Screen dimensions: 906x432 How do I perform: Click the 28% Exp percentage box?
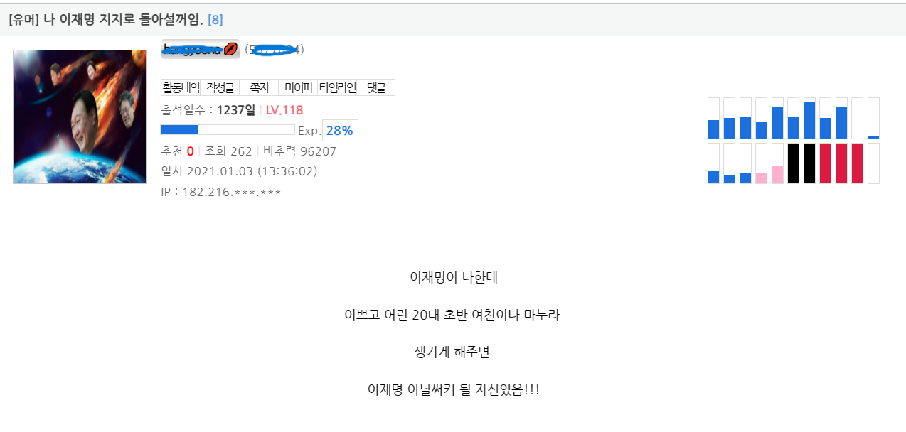pos(340,131)
